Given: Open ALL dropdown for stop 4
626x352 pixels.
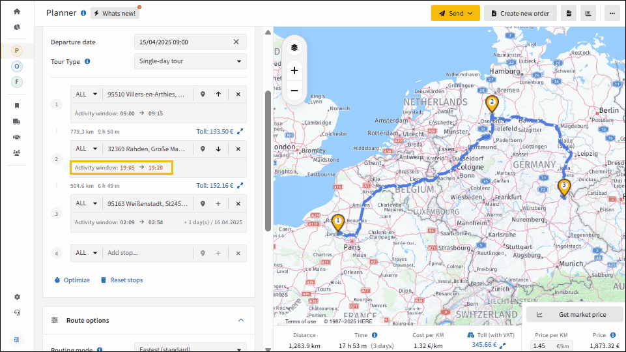Looking at the screenshot, I should tap(86, 253).
